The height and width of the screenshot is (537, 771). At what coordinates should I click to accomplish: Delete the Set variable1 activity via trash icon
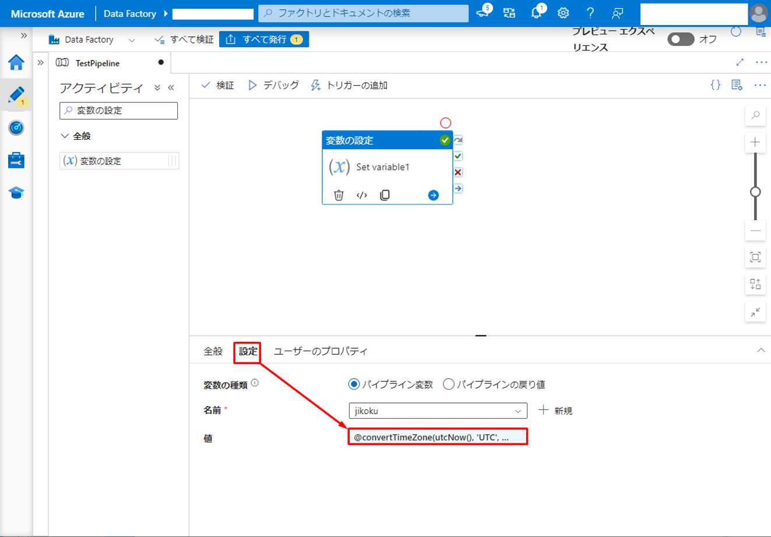339,195
